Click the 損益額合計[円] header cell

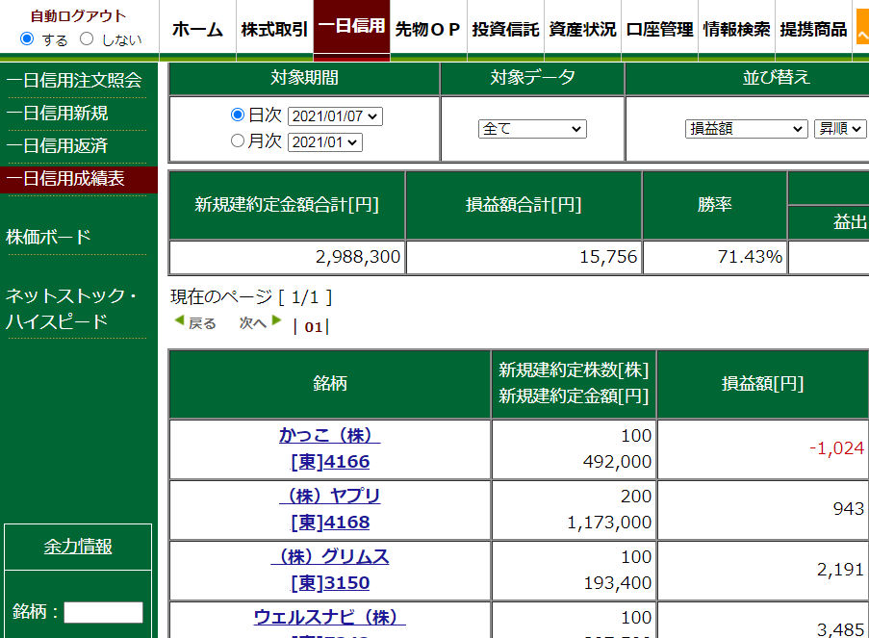(524, 205)
